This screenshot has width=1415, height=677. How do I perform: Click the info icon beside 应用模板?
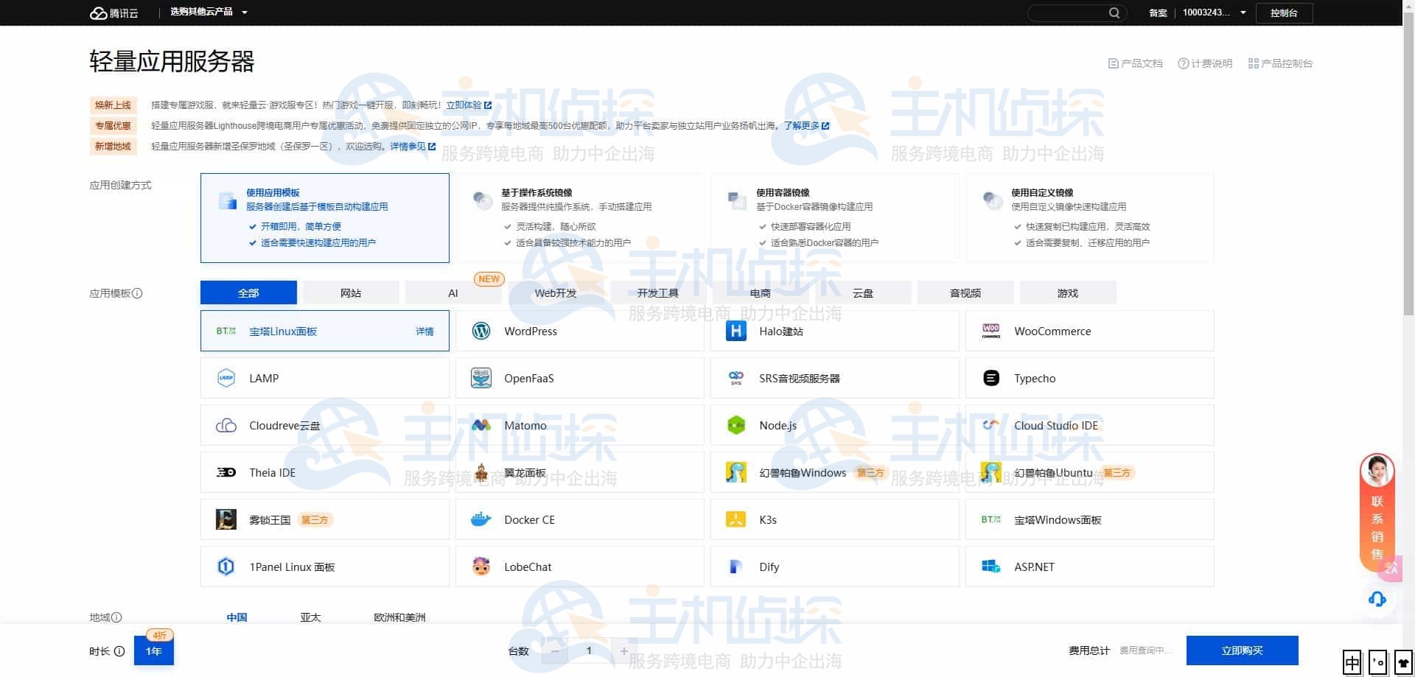[x=137, y=293]
